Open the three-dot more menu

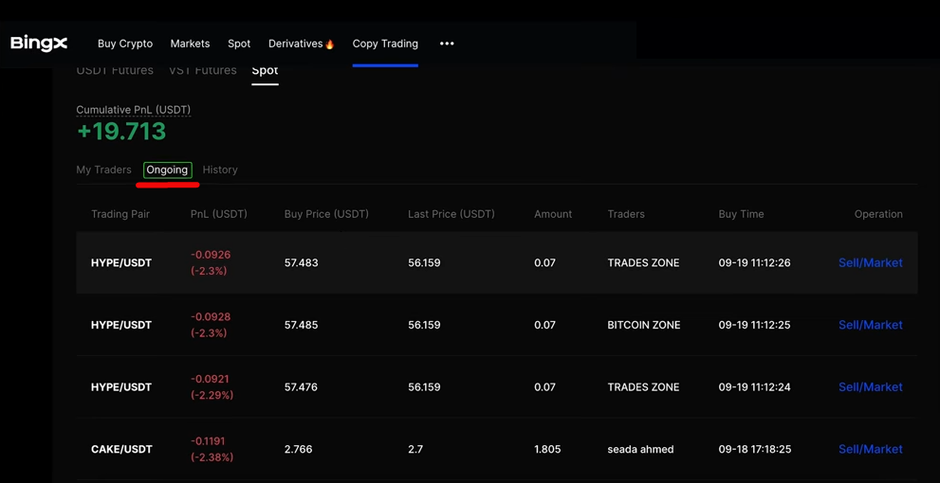tap(447, 44)
